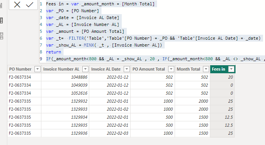Select Fees in value for invoice 1049039
Screen dimensions: 265x145
pyautogui.click(x=222, y=85)
